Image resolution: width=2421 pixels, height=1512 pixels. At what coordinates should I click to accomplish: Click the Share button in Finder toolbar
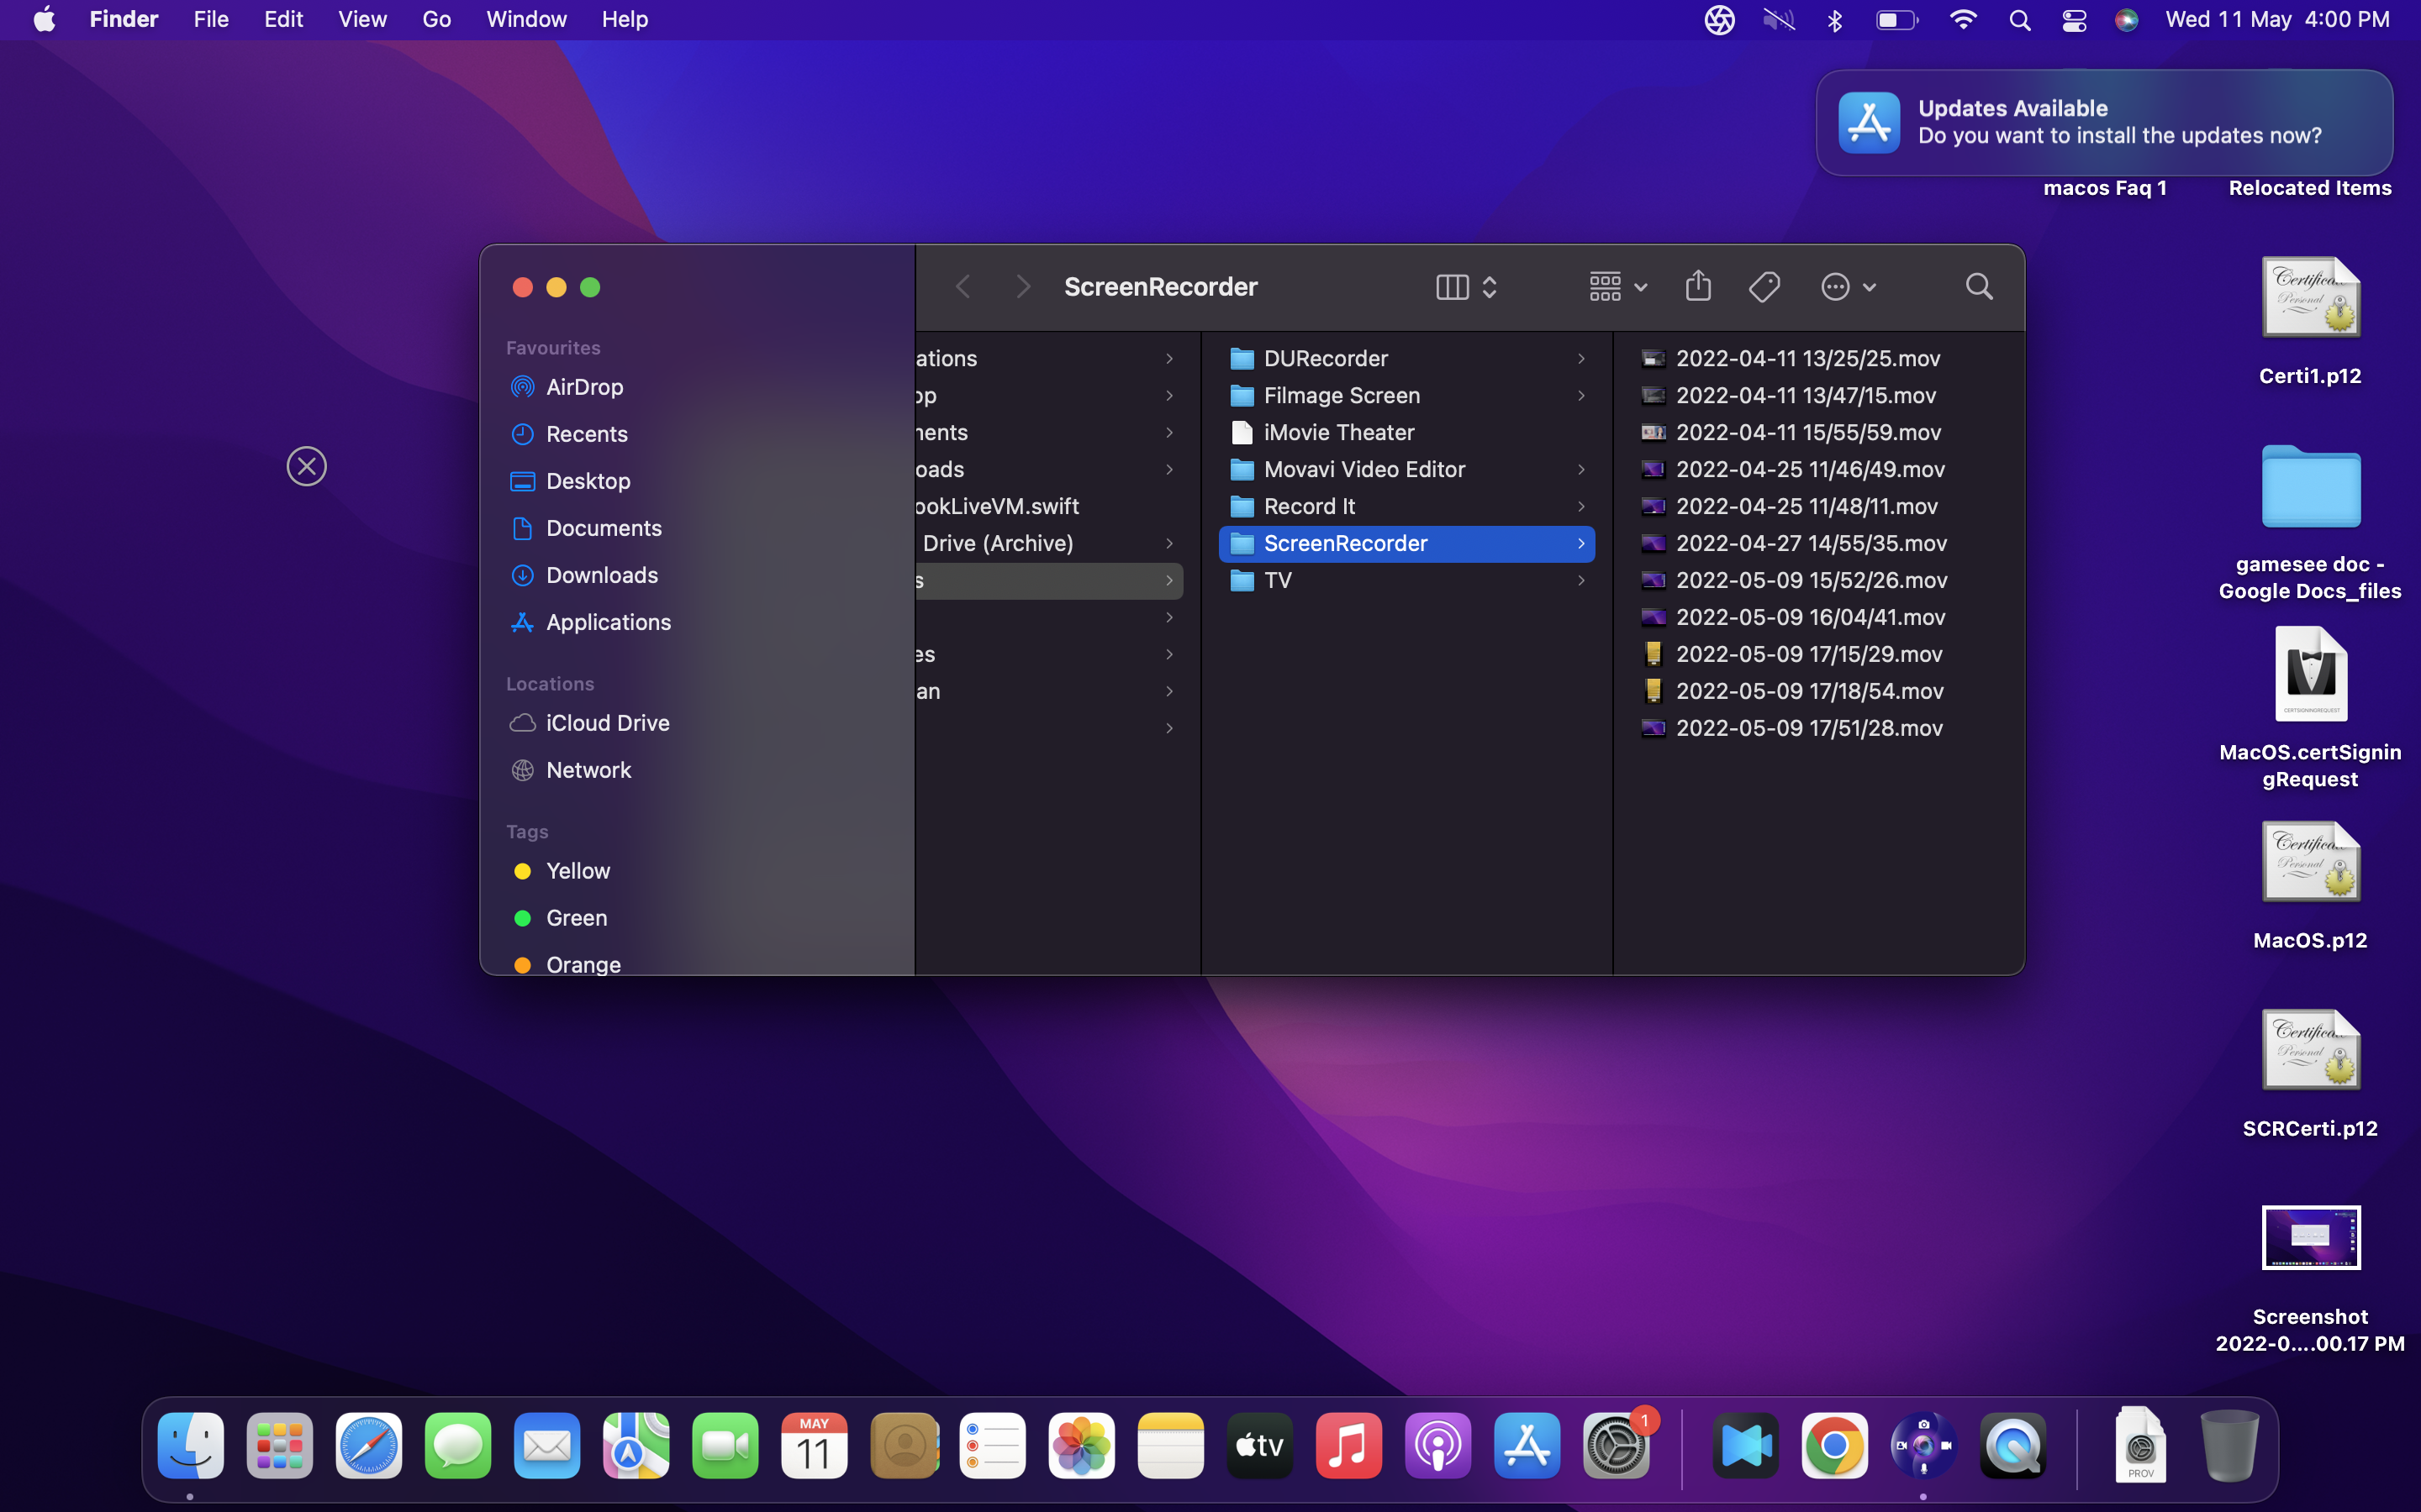click(1700, 287)
